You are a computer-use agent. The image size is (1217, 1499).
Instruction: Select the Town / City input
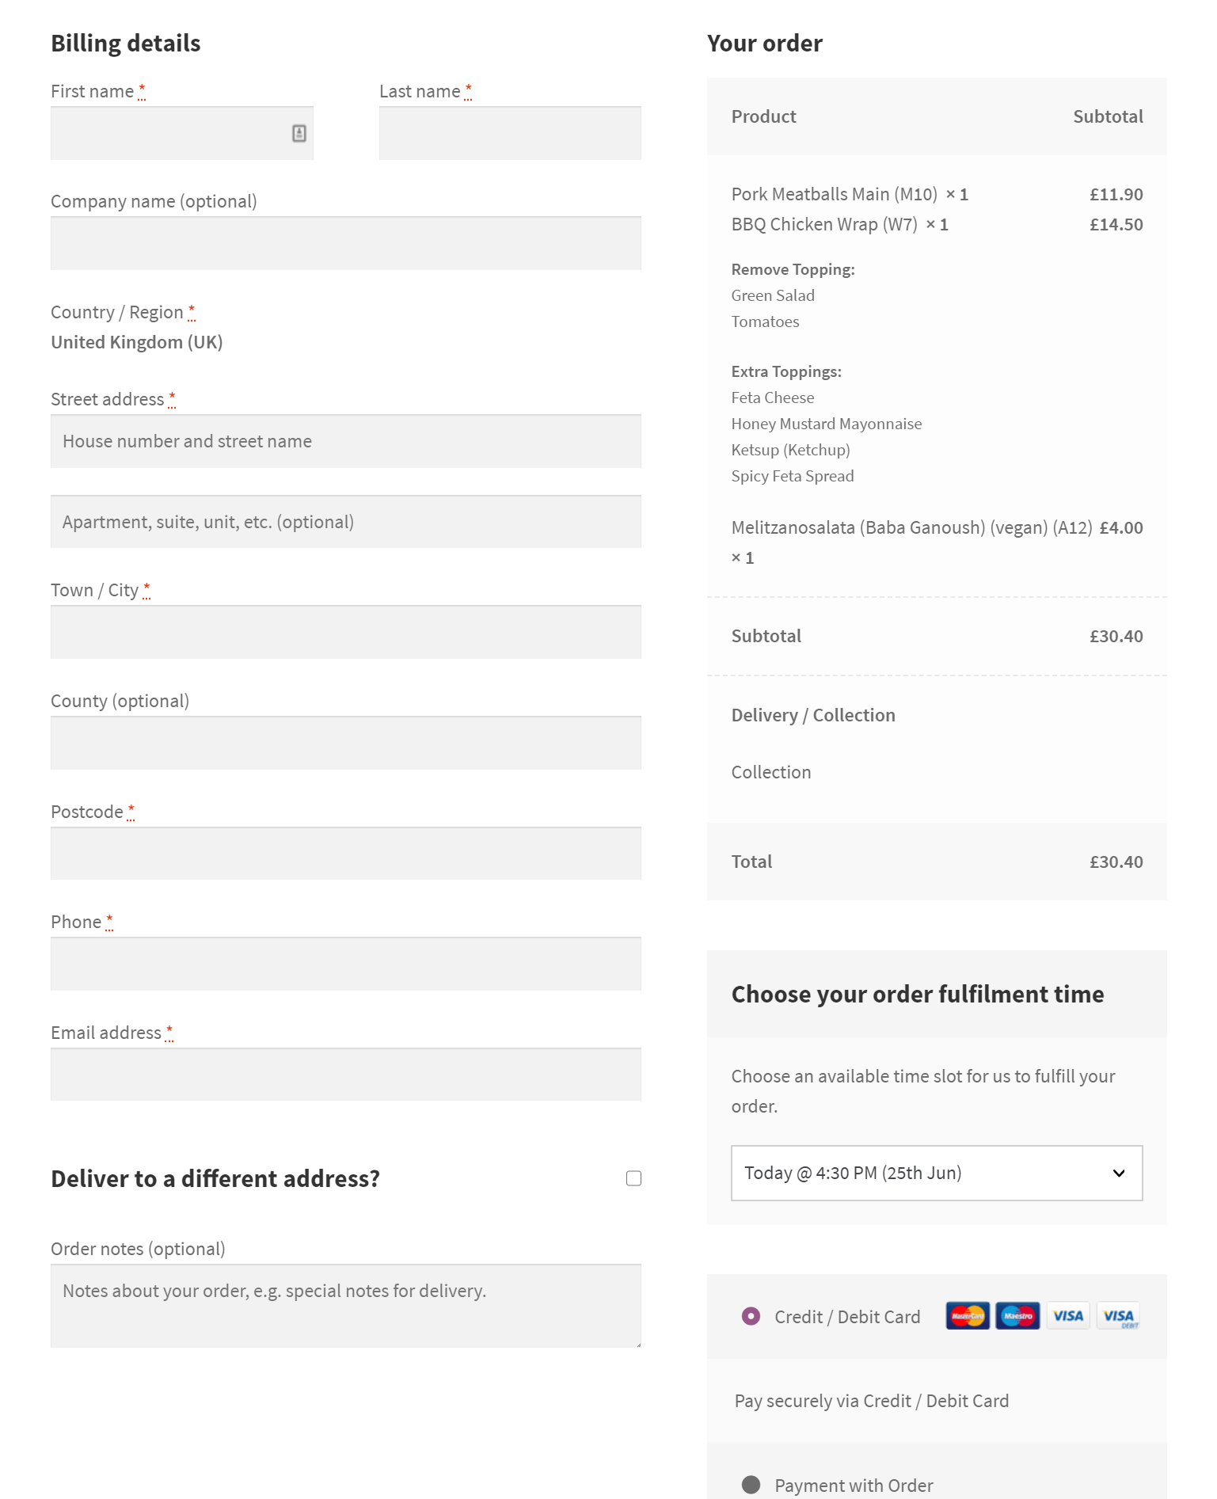click(x=346, y=632)
